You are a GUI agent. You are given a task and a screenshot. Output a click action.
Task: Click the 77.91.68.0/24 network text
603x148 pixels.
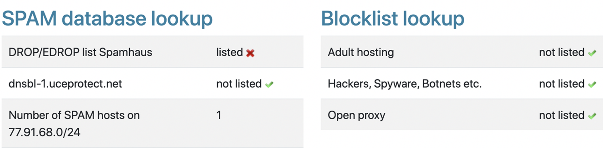[44, 132]
